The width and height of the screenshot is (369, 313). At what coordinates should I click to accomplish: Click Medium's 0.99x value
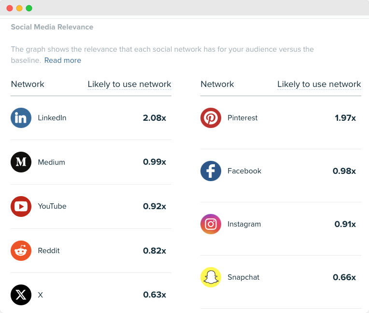pyautogui.click(x=155, y=162)
